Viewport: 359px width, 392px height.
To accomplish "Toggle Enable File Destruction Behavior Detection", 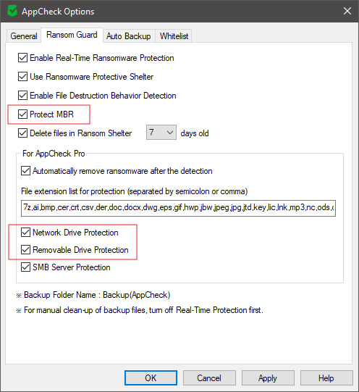I will point(22,95).
